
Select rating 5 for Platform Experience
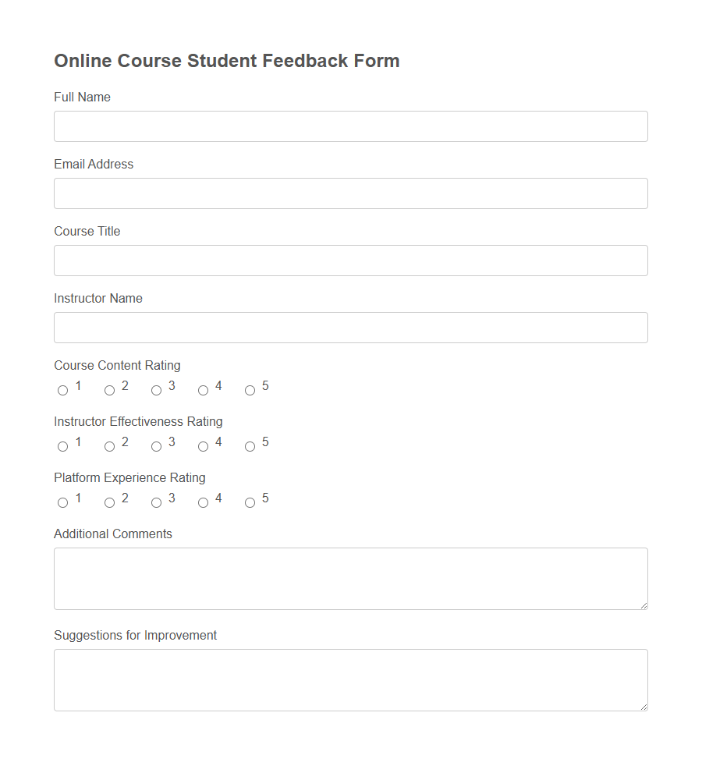(250, 502)
